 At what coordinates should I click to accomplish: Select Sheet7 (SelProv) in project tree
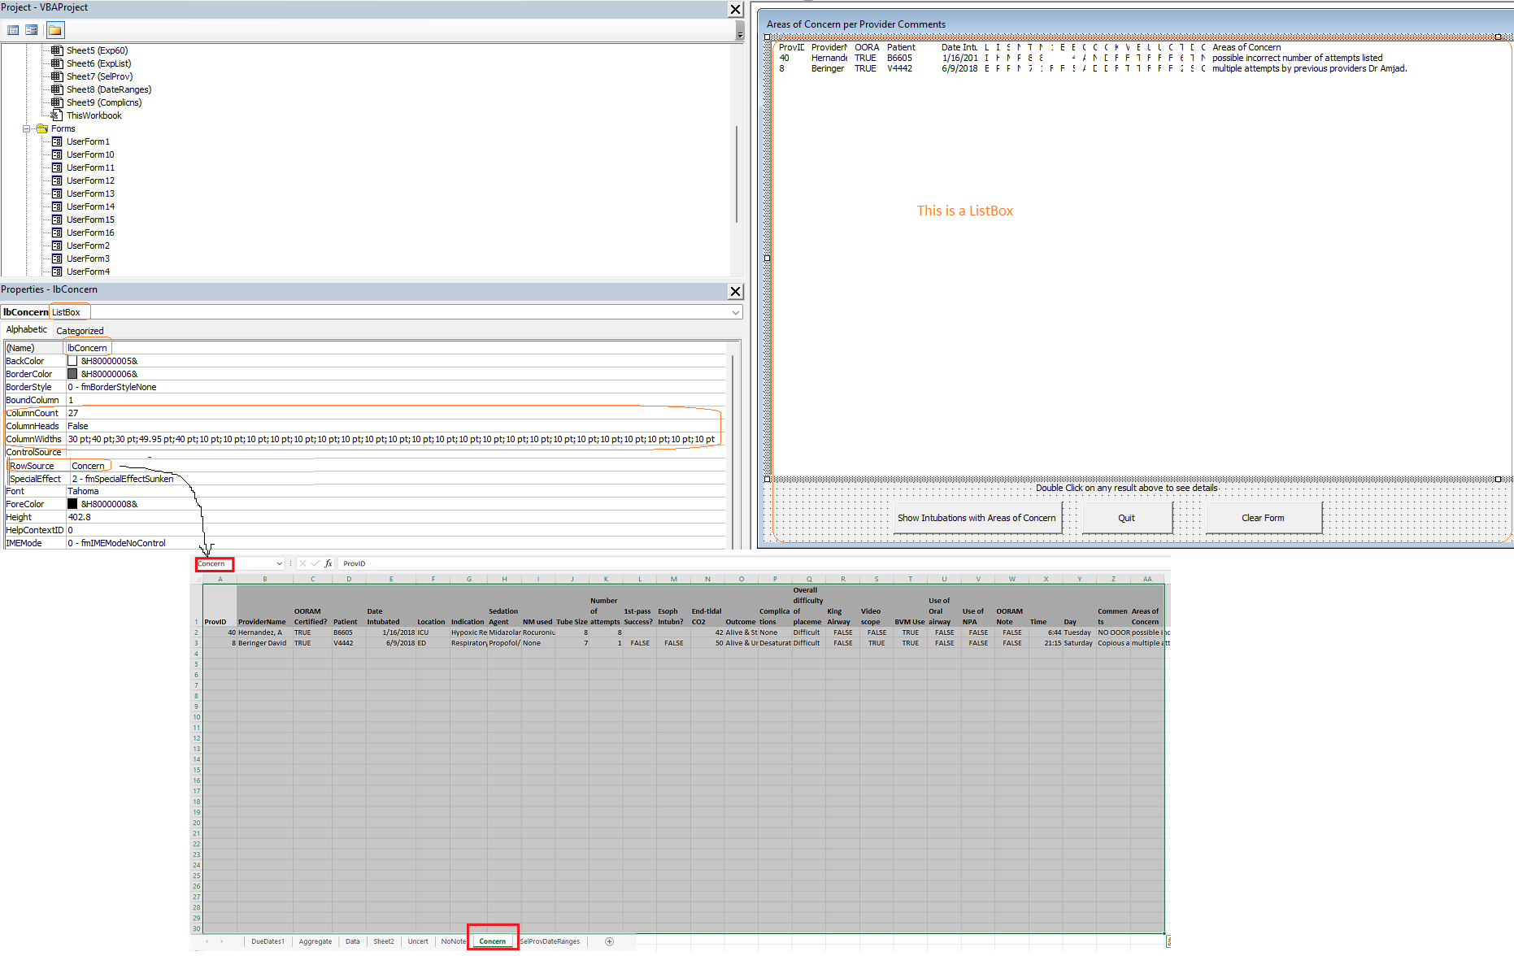[99, 76]
